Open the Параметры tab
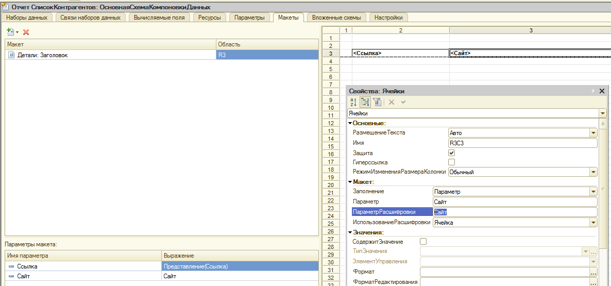 pos(249,18)
